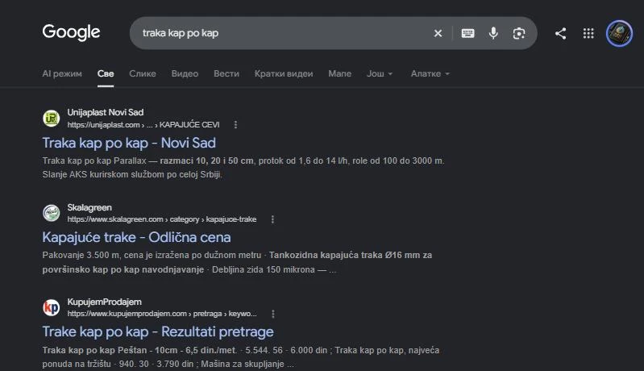Open the Google account profile avatar
Screen dimensions: 644x371
pos(619,33)
